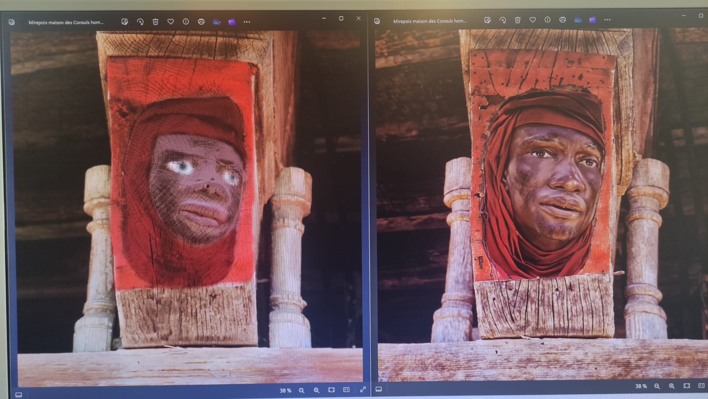Click zoom to fit in left window
The width and height of the screenshot is (708, 399).
331,390
